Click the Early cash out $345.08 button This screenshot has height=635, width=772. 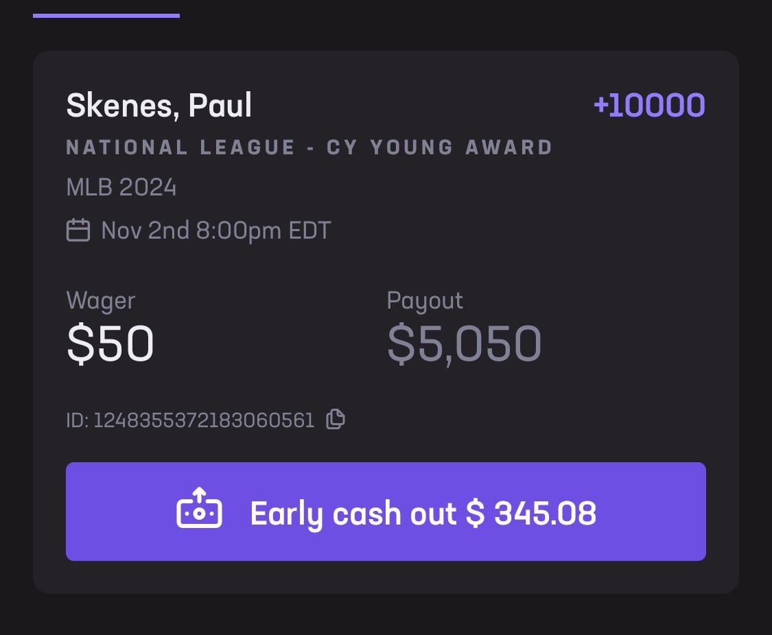(x=386, y=511)
